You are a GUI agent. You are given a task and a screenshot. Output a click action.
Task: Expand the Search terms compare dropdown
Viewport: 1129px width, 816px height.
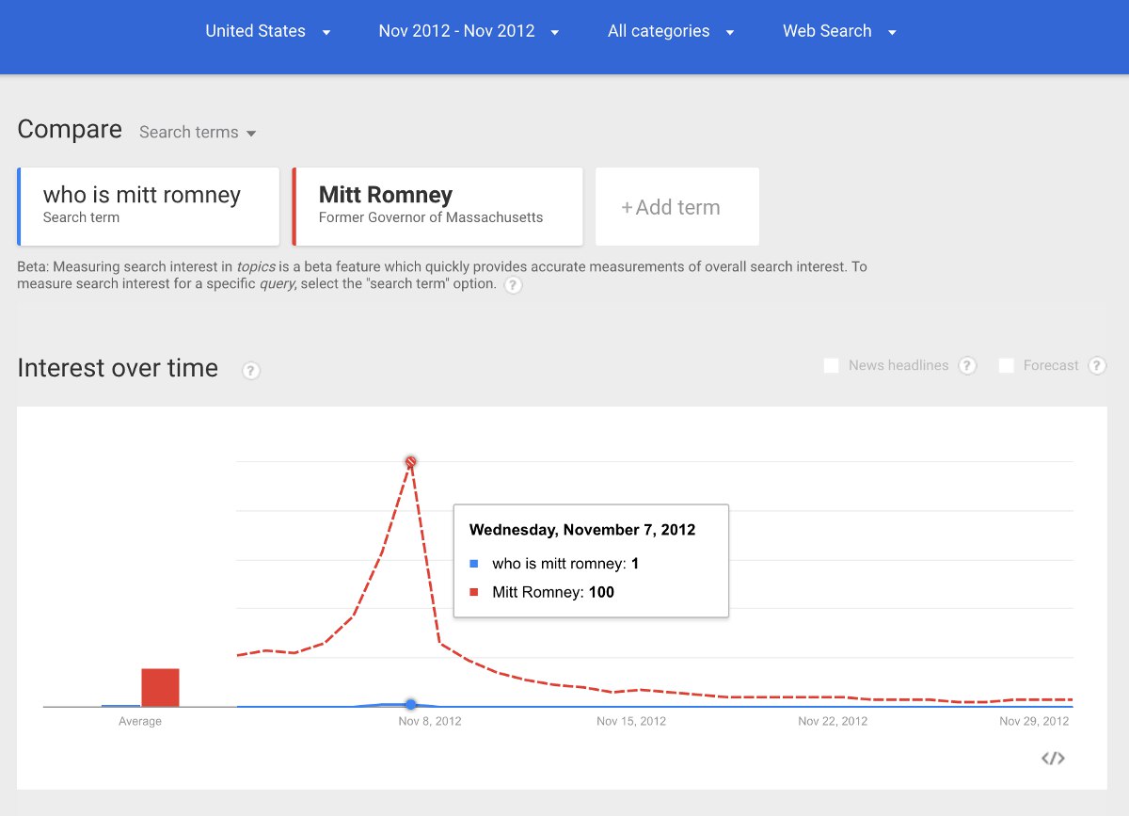coord(198,133)
